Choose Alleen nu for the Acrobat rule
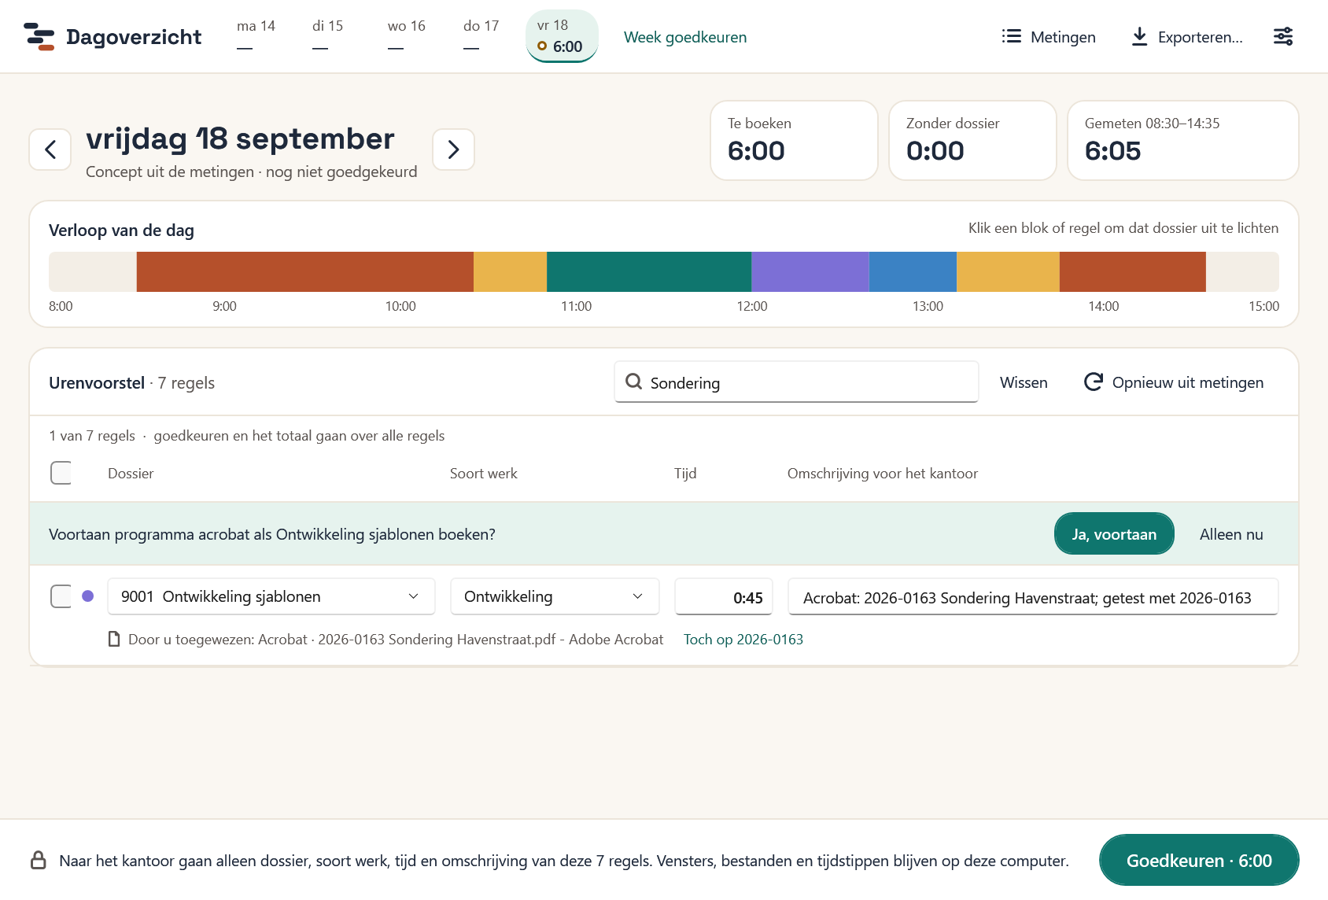 [x=1231, y=533]
